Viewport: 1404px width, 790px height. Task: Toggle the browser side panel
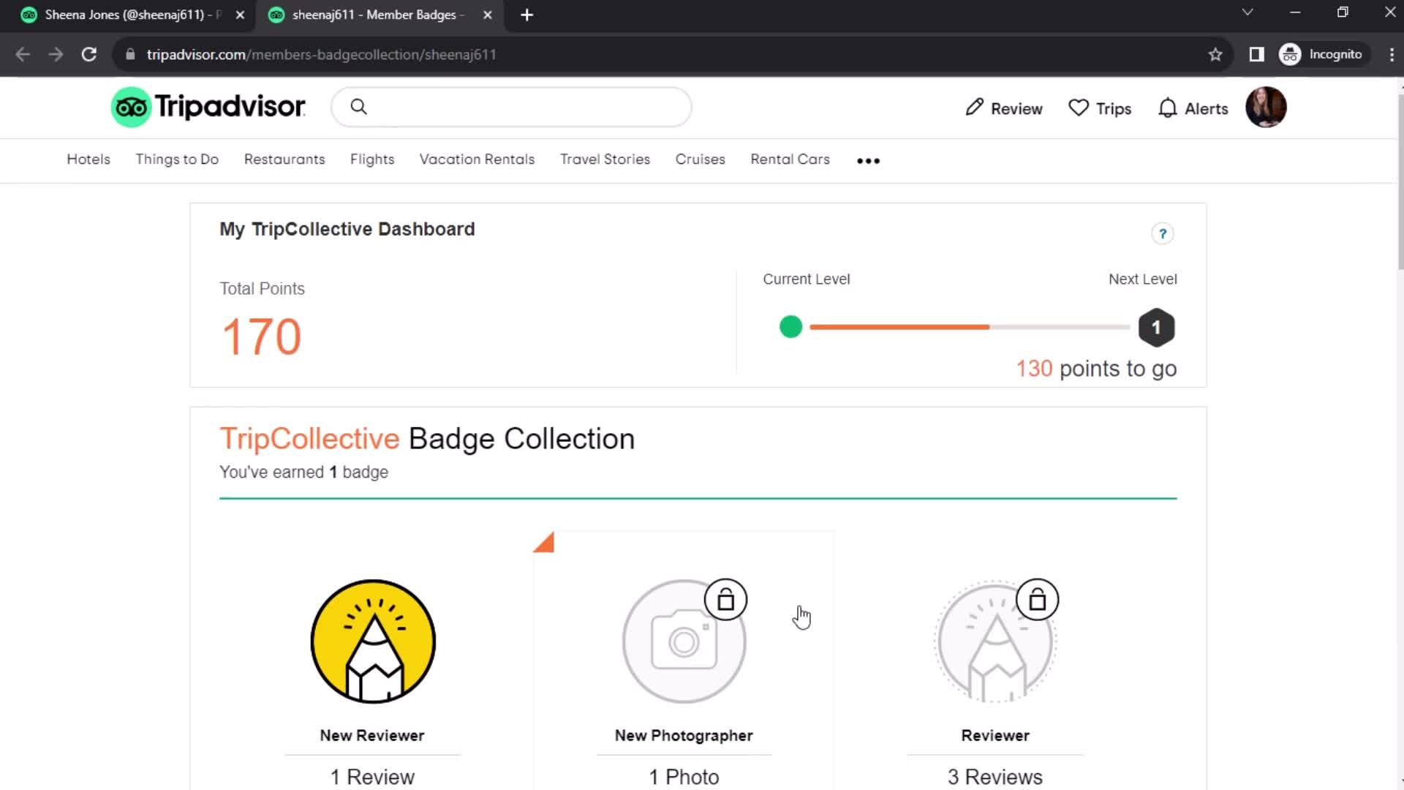(1256, 54)
